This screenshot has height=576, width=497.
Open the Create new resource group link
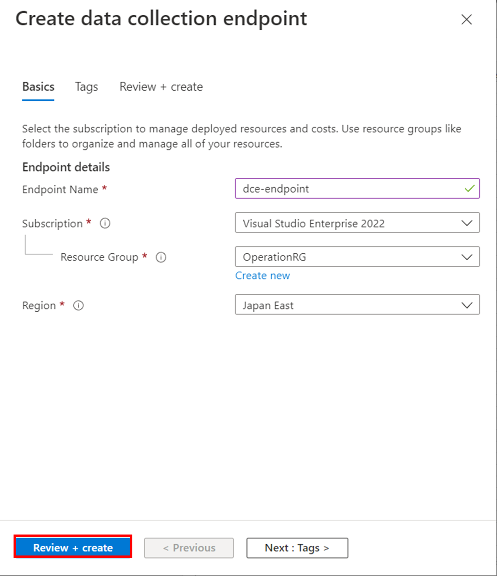pyautogui.click(x=262, y=276)
